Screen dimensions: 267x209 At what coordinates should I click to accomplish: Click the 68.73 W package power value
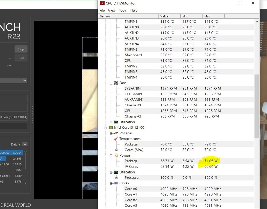[x=167, y=161]
